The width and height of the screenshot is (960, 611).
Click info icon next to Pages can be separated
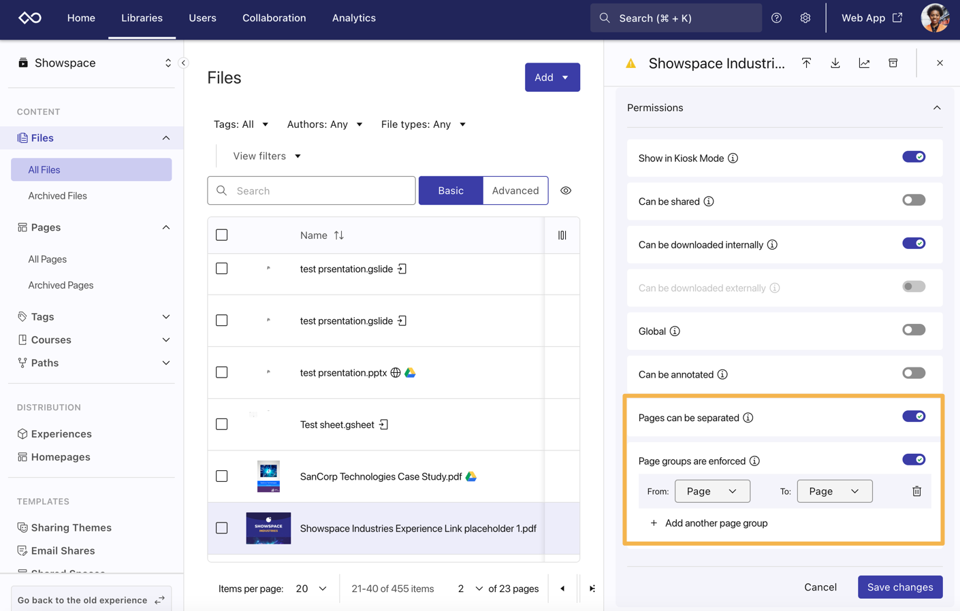tap(748, 418)
